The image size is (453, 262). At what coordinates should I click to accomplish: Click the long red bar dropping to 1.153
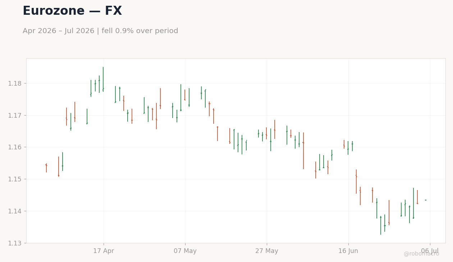click(303, 151)
